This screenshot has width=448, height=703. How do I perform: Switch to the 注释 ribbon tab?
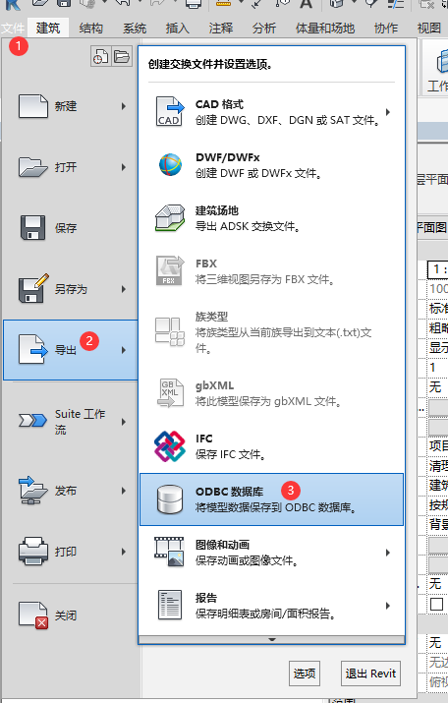[220, 29]
